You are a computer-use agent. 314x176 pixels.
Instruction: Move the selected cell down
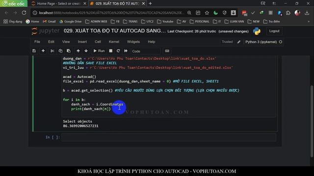[86, 51]
